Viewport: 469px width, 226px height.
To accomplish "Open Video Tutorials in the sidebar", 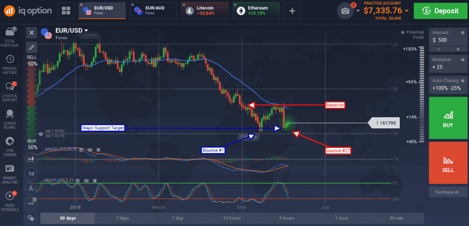I will pyautogui.click(x=10, y=201).
